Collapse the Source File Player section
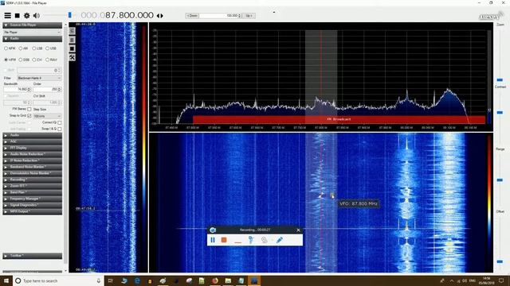The image size is (510, 286). click(x=32, y=25)
